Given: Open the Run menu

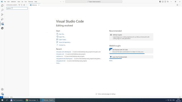Looking at the screenshot, I should [26, 2].
